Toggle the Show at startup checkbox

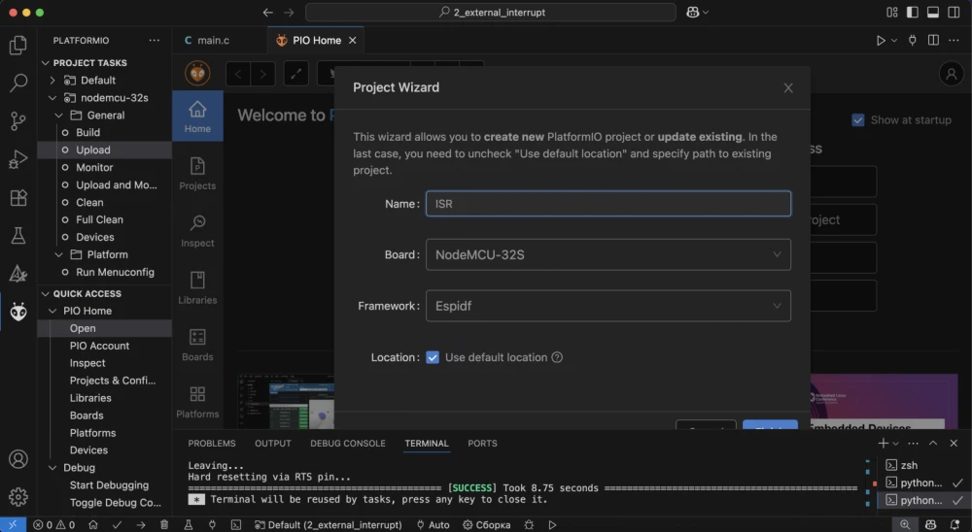pos(858,120)
